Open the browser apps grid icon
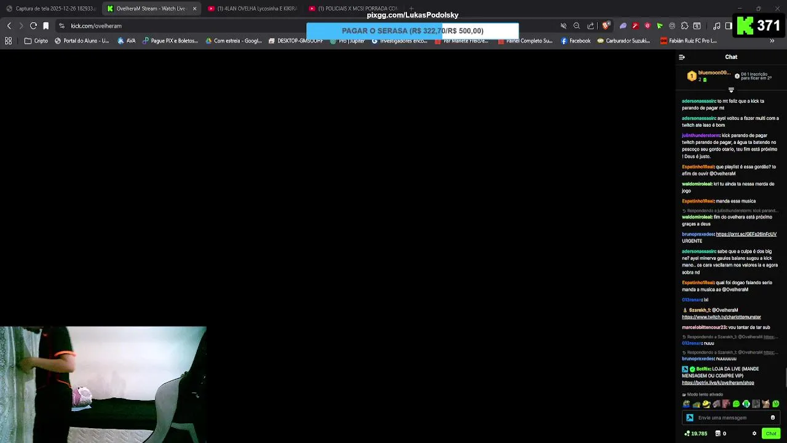The image size is (787, 443). (8, 41)
